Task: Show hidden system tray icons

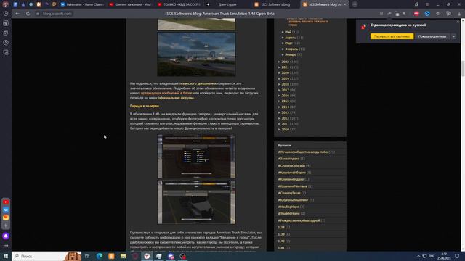Action: coord(418,256)
